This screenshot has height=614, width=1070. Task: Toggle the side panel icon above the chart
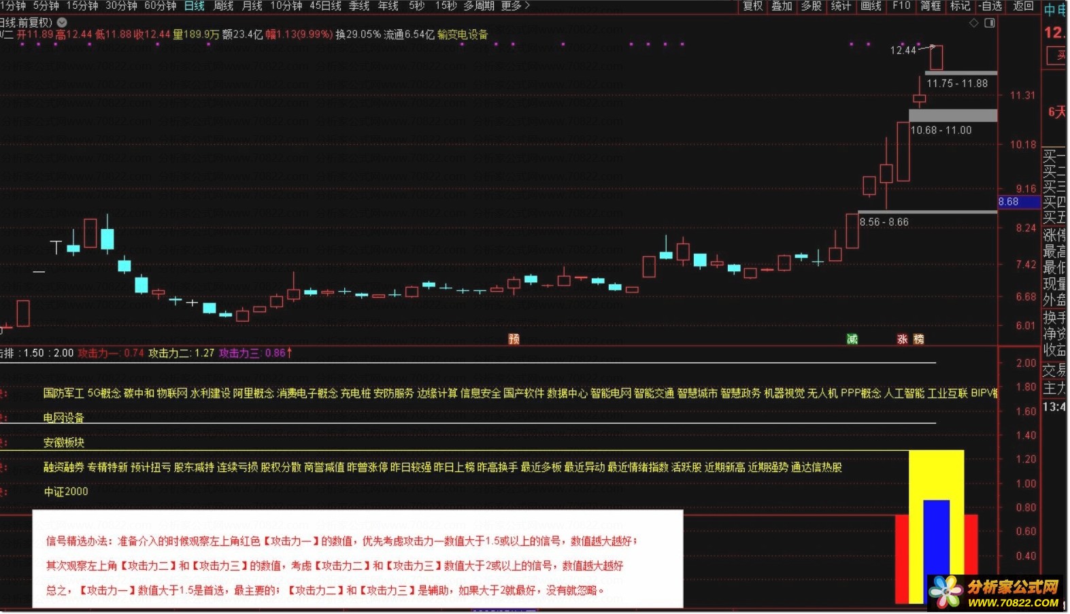990,23
